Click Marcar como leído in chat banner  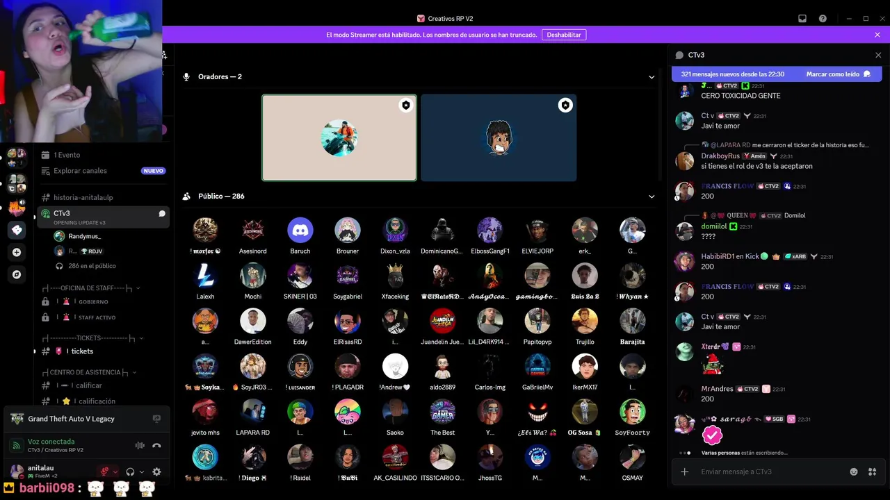click(x=838, y=74)
